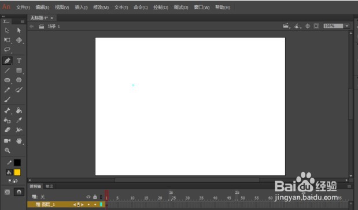Toggle snap to objects magnet
Viewport: 358px width, 210px height.
pos(19,192)
